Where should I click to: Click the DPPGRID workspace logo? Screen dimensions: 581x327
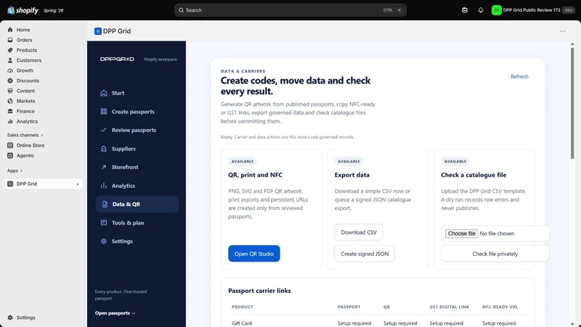click(x=117, y=60)
